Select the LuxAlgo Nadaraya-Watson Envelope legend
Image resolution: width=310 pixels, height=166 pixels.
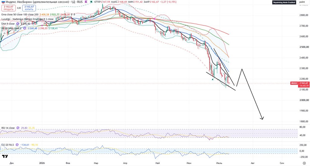pyautogui.click(x=28, y=19)
